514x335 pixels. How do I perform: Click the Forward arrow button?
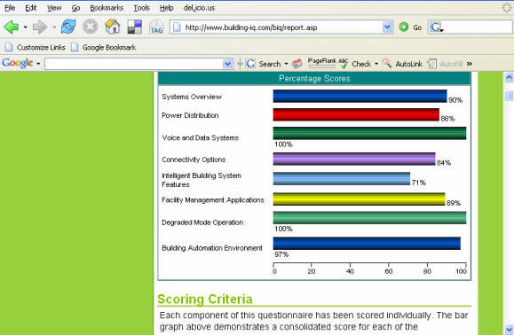pos(40,27)
